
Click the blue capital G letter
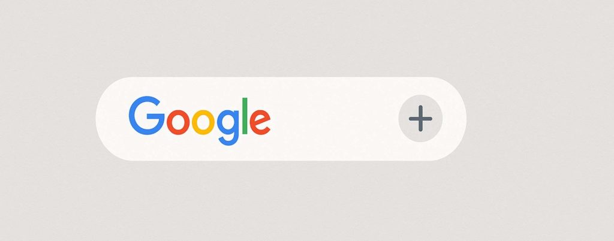(147, 116)
